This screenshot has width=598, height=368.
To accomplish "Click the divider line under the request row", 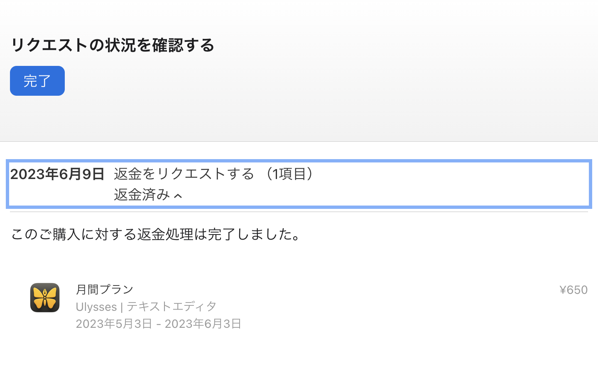I will pyautogui.click(x=299, y=212).
